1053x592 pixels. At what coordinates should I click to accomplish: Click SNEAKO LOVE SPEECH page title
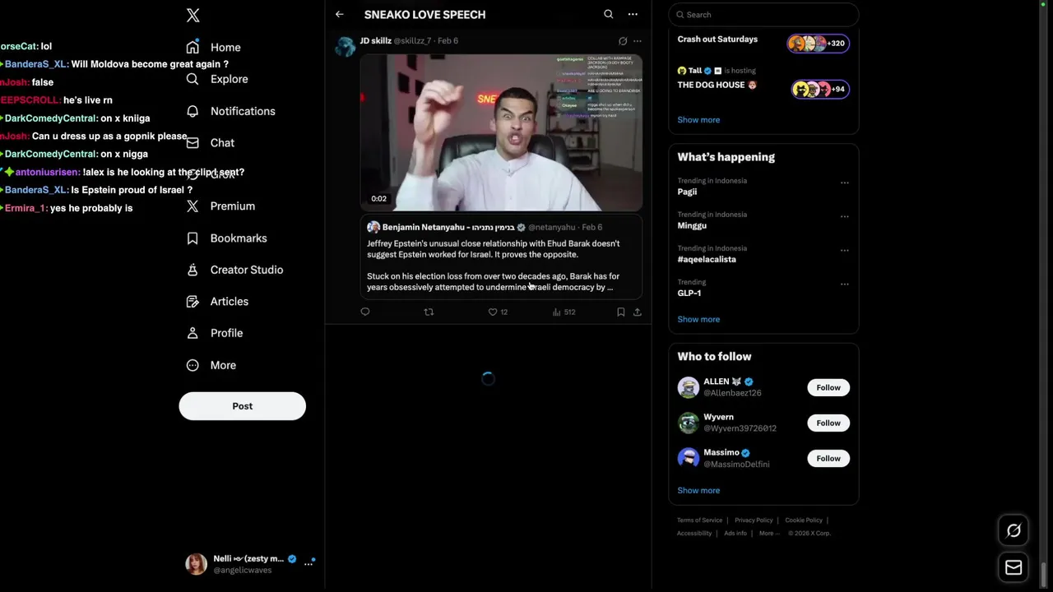[x=424, y=14]
